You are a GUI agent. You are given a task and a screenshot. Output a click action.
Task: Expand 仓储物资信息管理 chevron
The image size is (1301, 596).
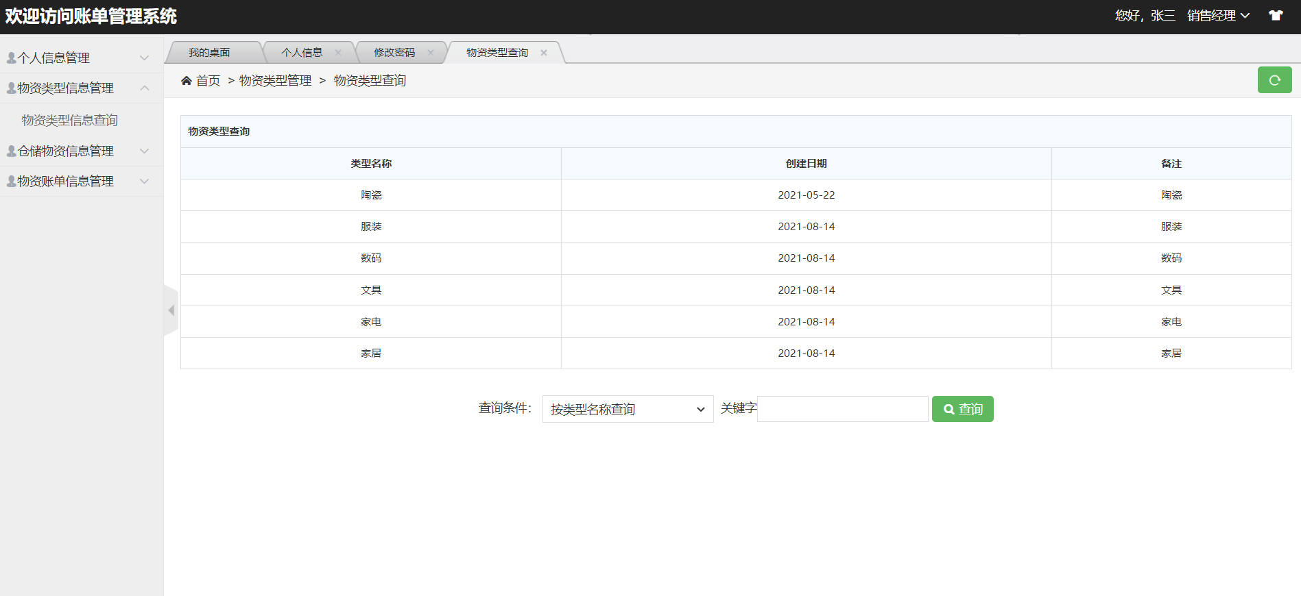tap(145, 151)
